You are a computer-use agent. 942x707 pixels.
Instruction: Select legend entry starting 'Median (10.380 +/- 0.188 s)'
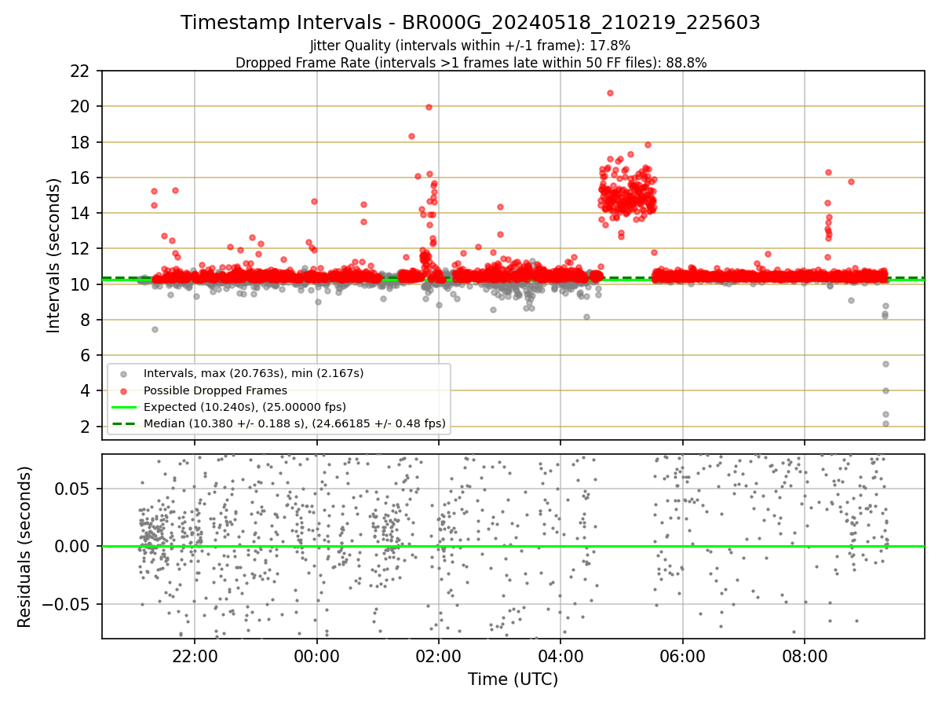pos(294,423)
